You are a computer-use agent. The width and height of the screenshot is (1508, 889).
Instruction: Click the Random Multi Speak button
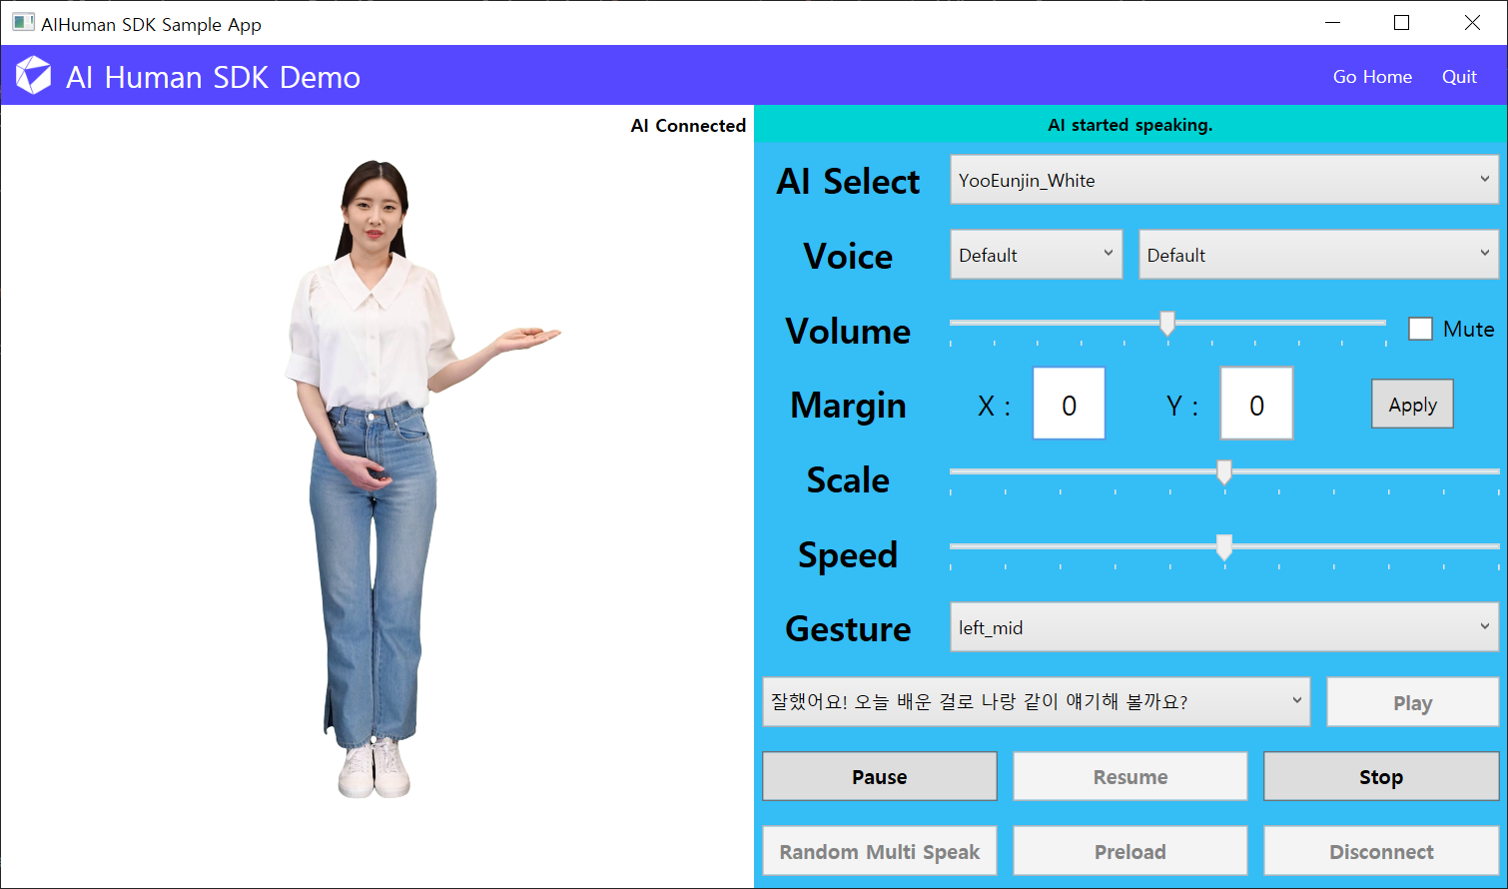pyautogui.click(x=880, y=851)
